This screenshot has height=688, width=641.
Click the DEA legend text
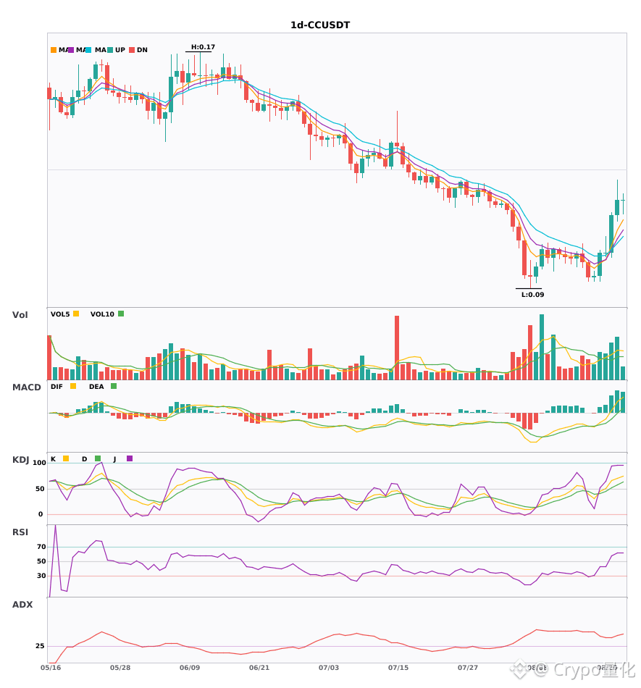coord(96,387)
